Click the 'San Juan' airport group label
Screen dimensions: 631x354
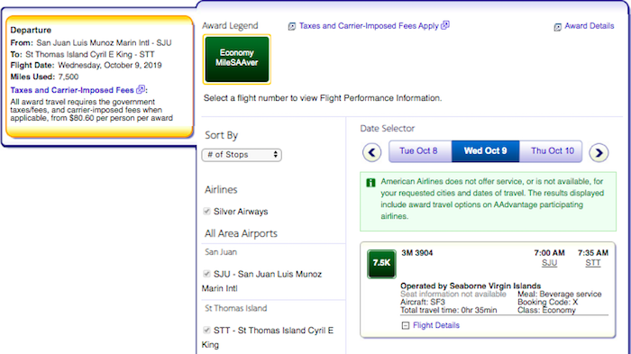[221, 252]
